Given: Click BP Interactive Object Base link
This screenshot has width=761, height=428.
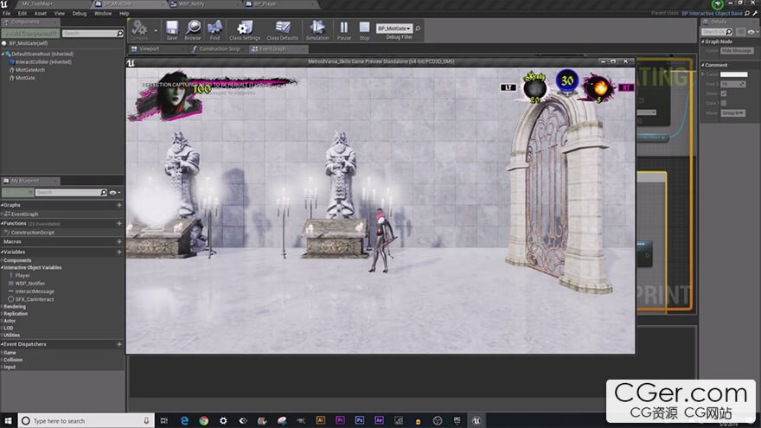Looking at the screenshot, I should pyautogui.click(x=712, y=14).
